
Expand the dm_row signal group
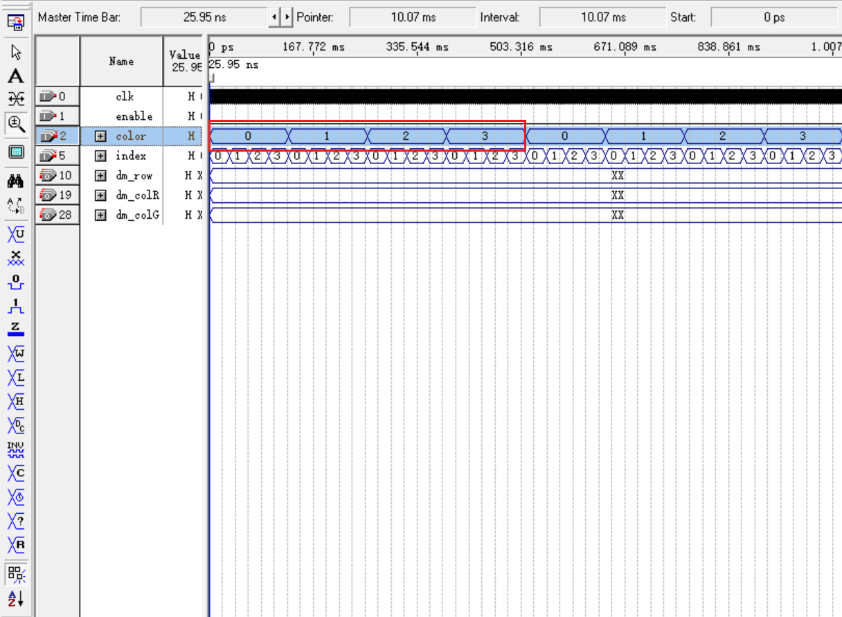[101, 176]
